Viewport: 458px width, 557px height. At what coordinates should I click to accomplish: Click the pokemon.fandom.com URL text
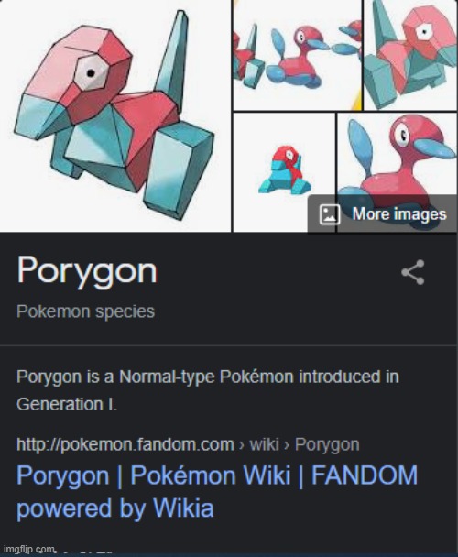coord(125,444)
